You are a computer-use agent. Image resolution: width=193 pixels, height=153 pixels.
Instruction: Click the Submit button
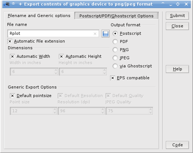[x=177, y=16]
